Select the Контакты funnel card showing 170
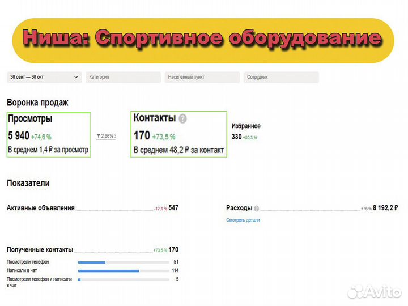Viewport: 408px width, 306px height. coord(178,135)
